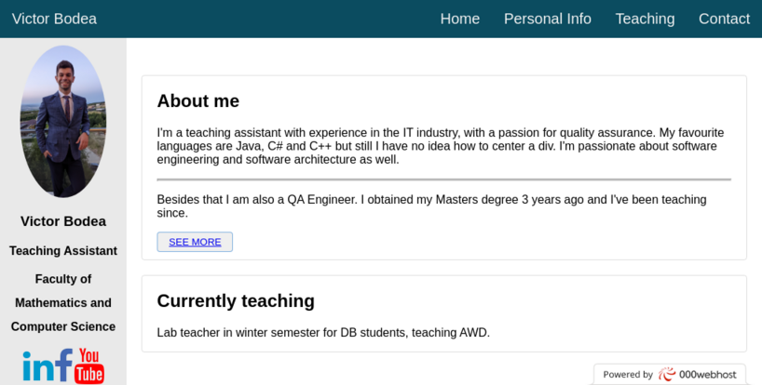Select Contact in the navigation bar
The width and height of the screenshot is (762, 385).
[x=724, y=19]
